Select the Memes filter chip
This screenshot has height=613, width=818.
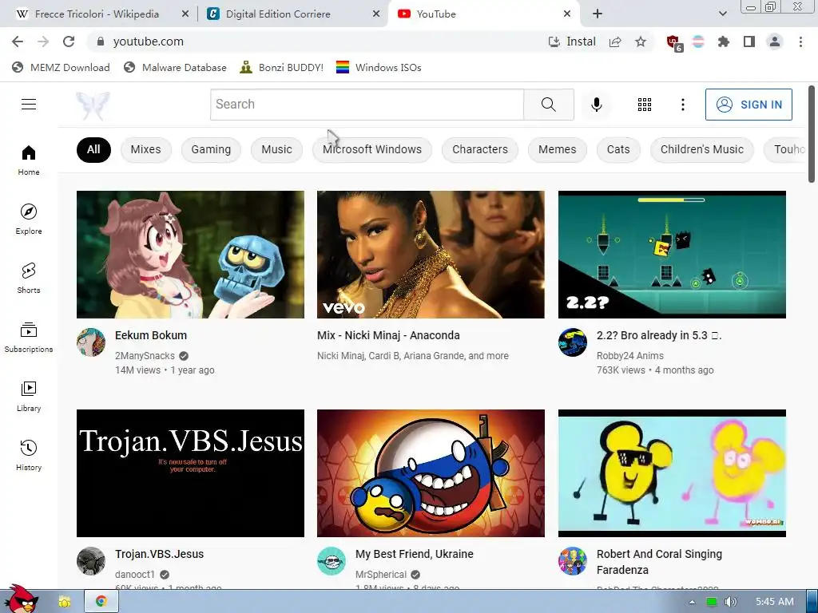[557, 149]
